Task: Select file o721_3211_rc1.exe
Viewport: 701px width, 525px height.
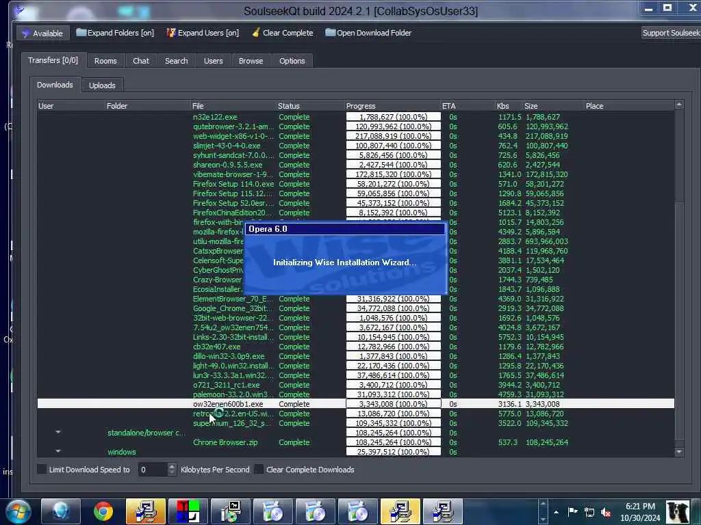Action: [226, 385]
